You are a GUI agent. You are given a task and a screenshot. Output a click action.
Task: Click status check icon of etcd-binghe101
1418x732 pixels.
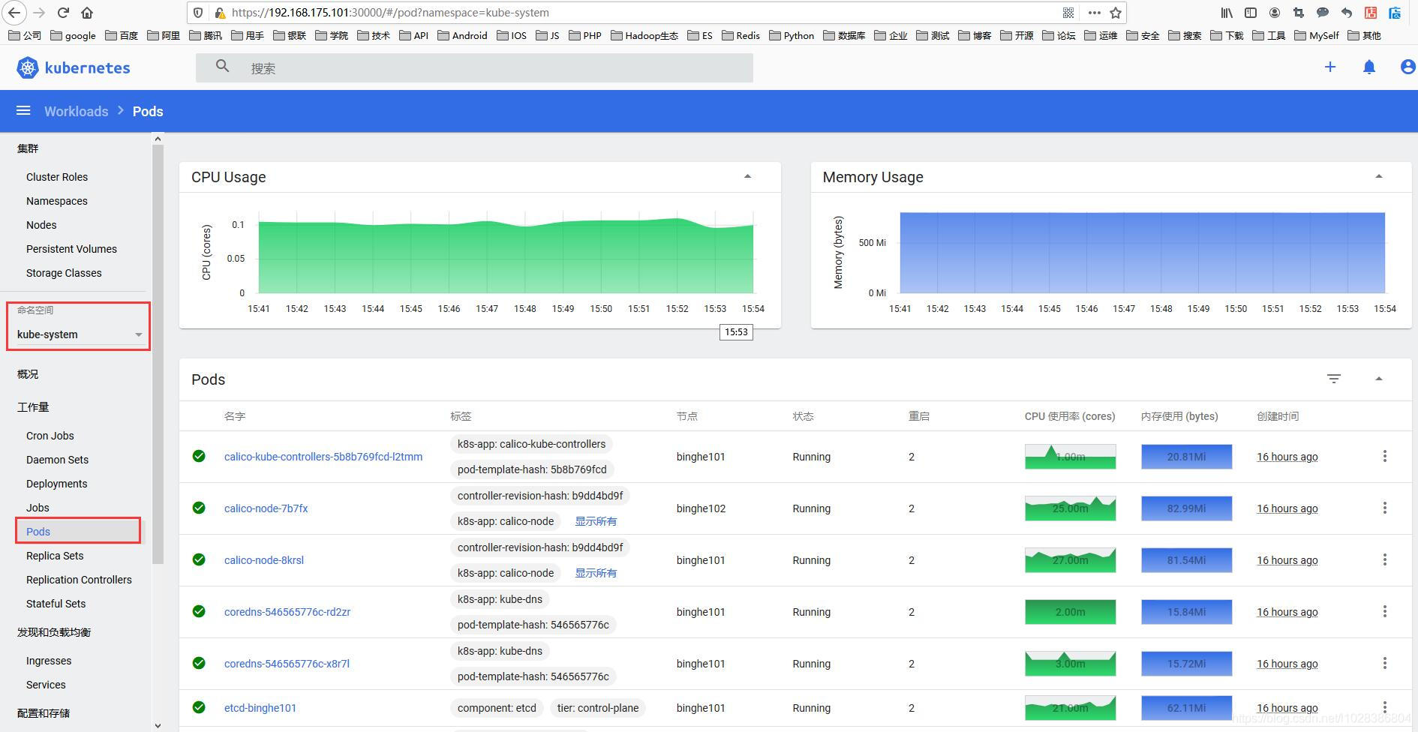tap(199, 707)
